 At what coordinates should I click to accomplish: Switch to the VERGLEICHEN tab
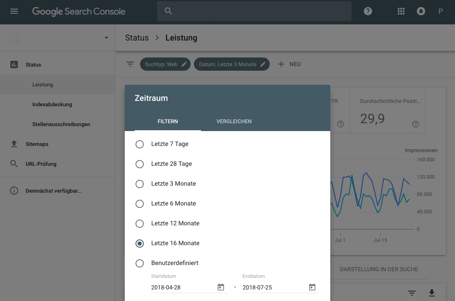click(x=234, y=122)
